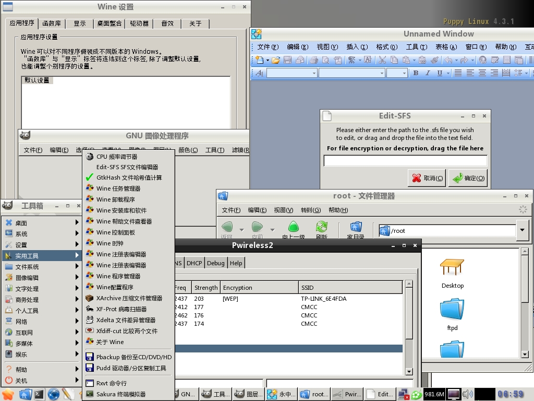Click the network connection tray icon
This screenshot has width=534, height=401.
click(404, 394)
